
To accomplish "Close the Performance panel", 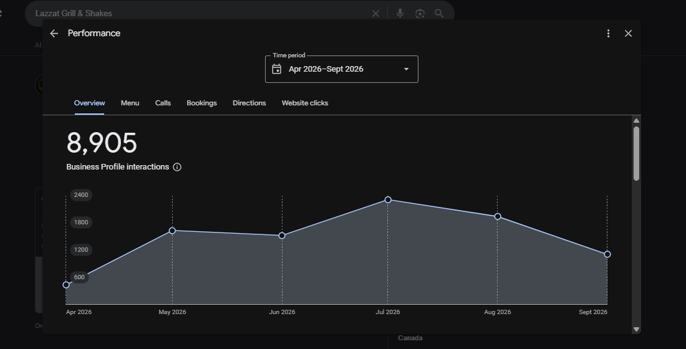I will pos(628,33).
